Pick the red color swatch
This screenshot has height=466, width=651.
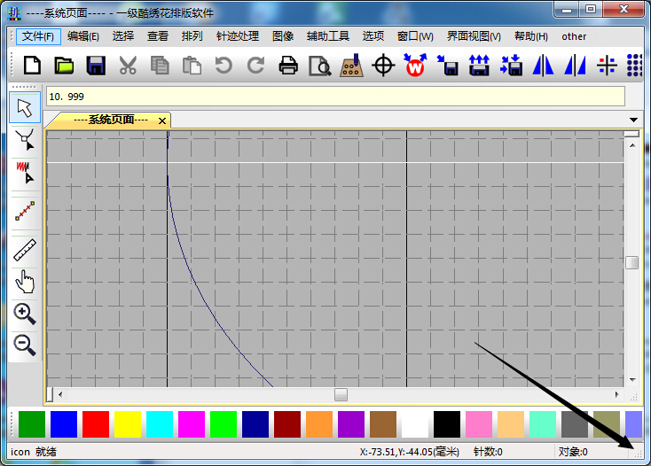(96, 424)
